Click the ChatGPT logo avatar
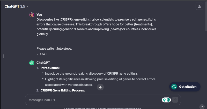 tap(32, 63)
